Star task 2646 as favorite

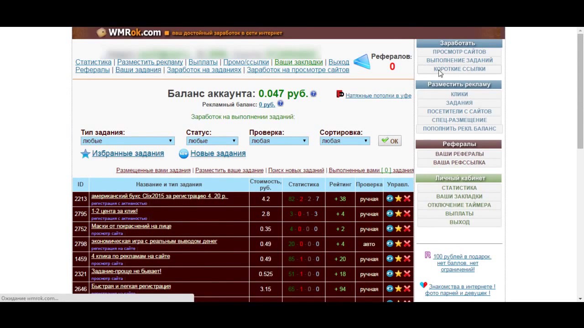pos(398,289)
